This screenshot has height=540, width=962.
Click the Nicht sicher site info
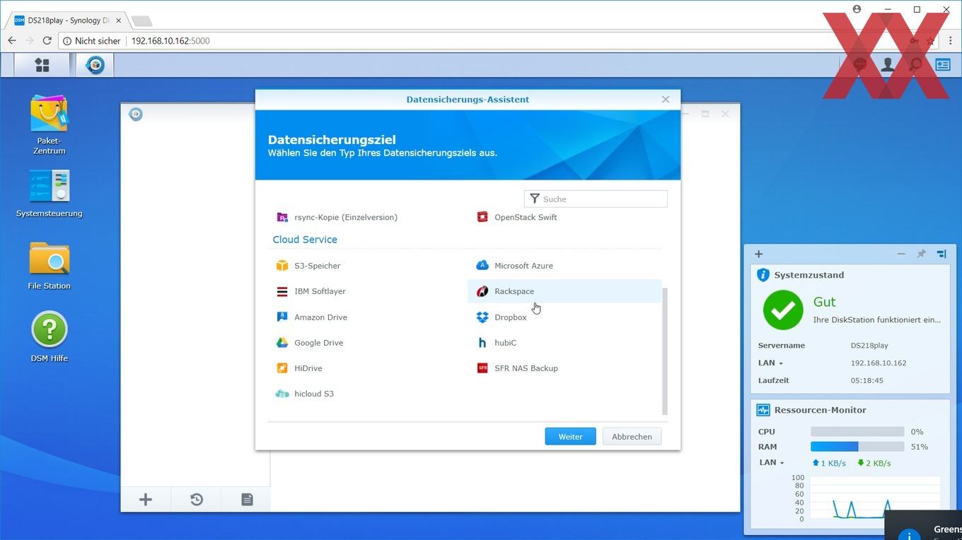tap(91, 41)
